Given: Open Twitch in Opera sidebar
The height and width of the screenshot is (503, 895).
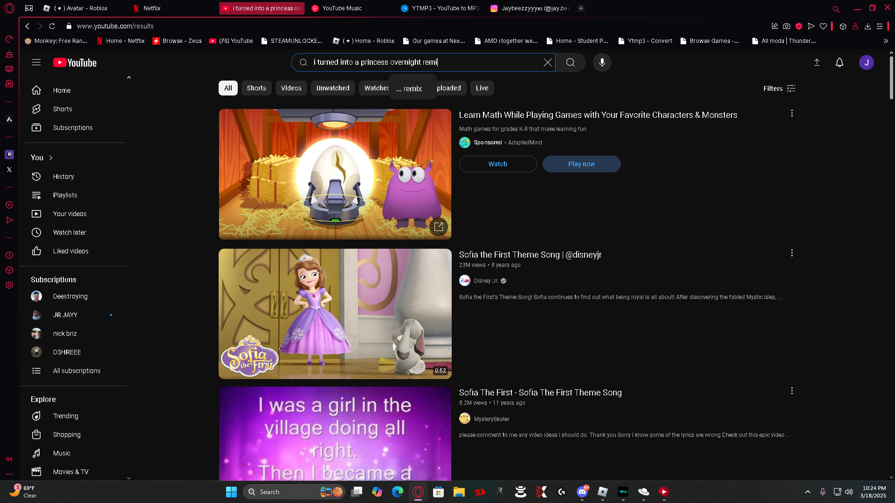Looking at the screenshot, I should [9, 155].
